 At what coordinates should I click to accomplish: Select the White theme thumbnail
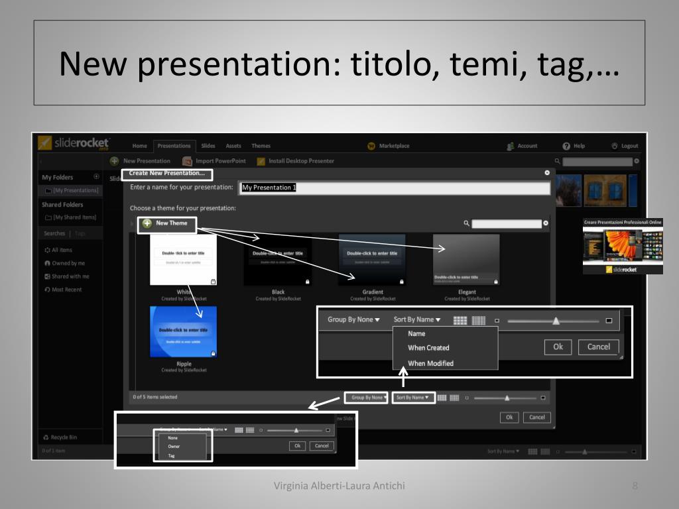click(183, 260)
